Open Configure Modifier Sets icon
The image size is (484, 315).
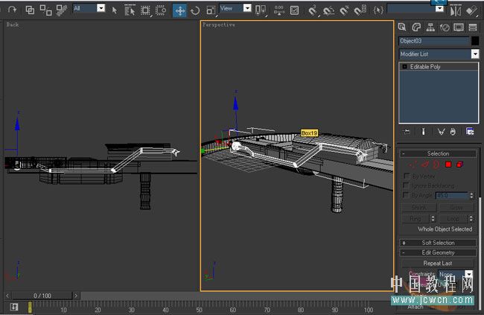coord(470,132)
